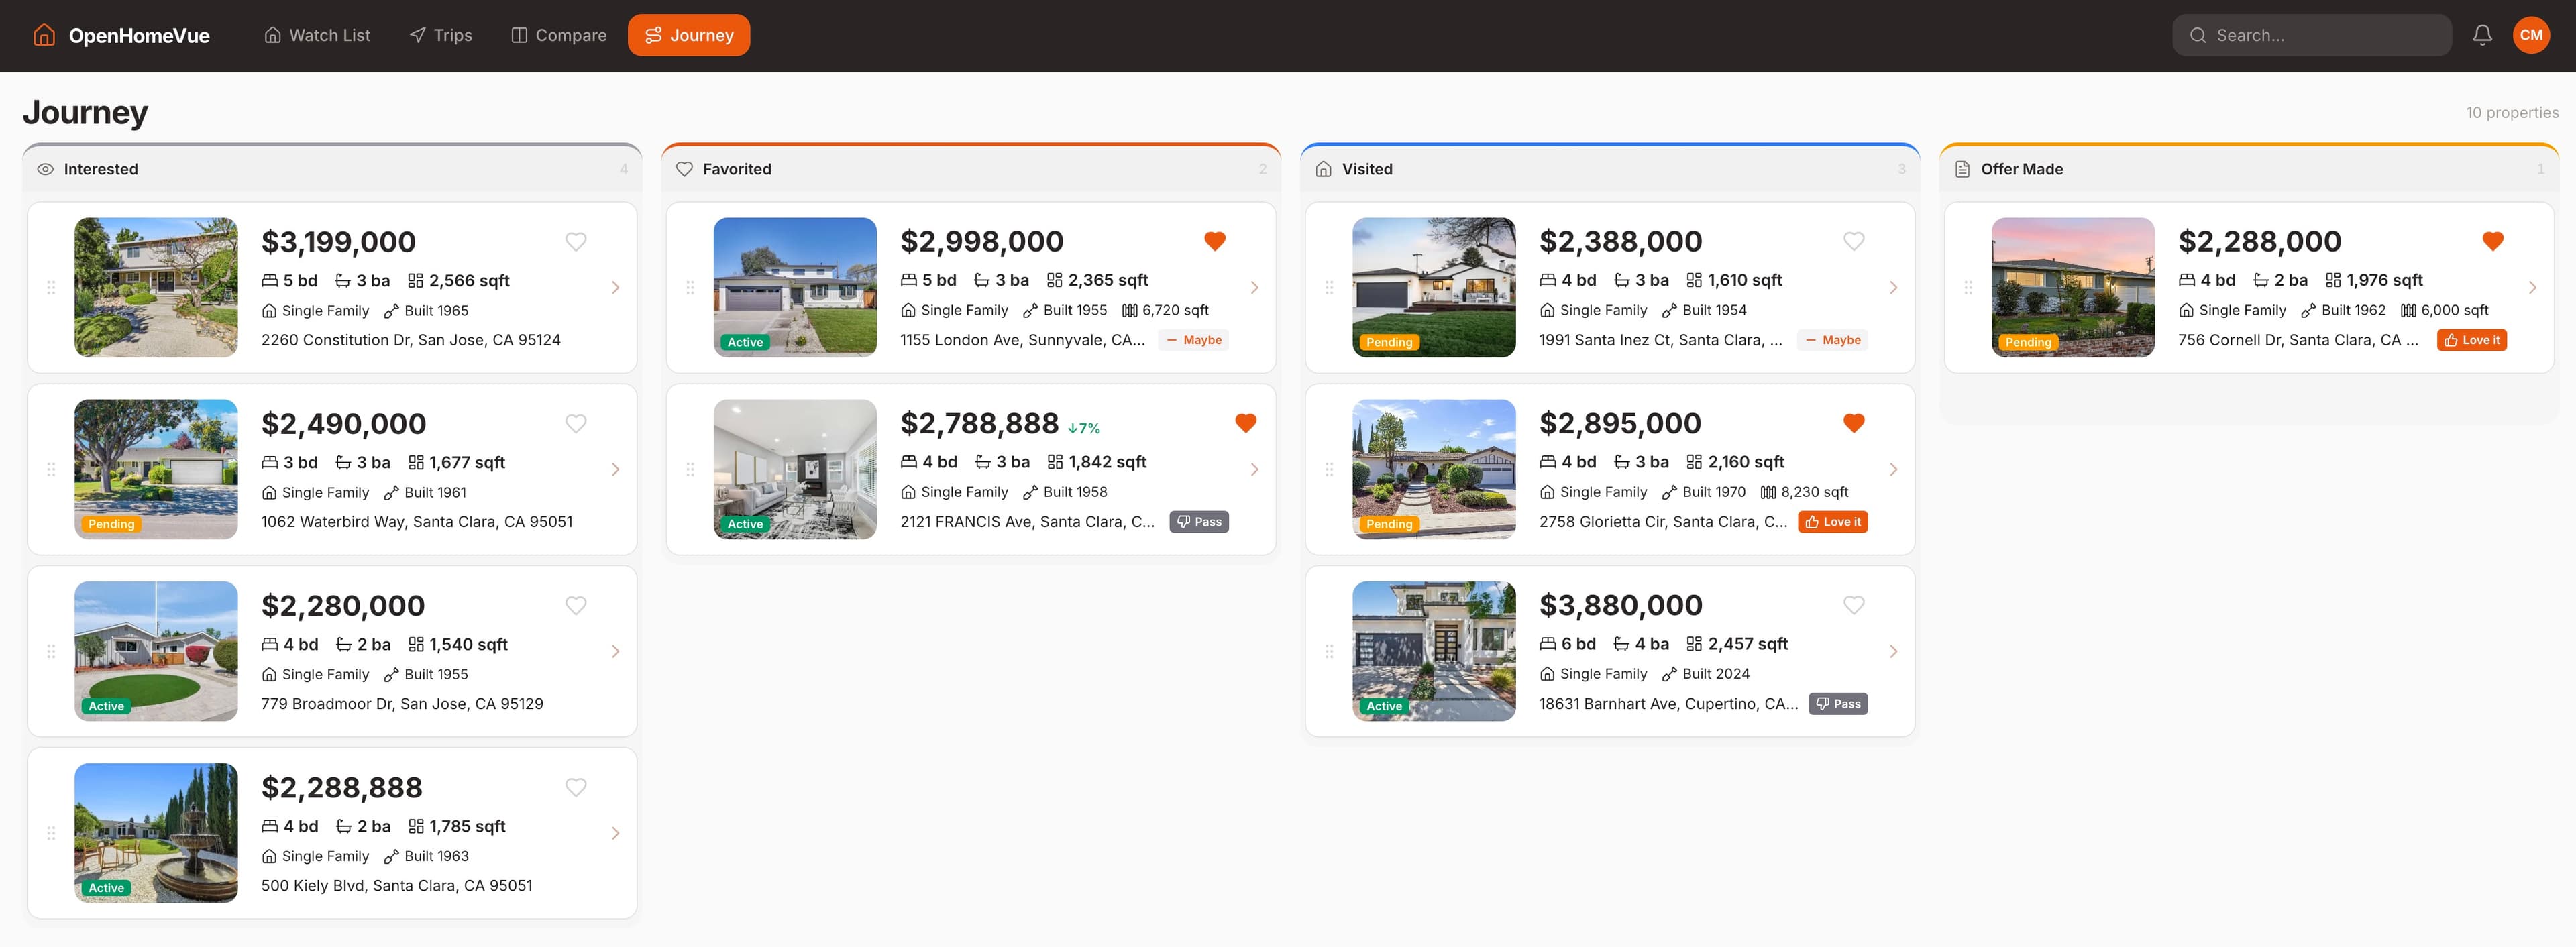The image size is (2576, 947).
Task: Click the Maybe tag on 1991 Santa Inez Ct
Action: (x=1833, y=340)
